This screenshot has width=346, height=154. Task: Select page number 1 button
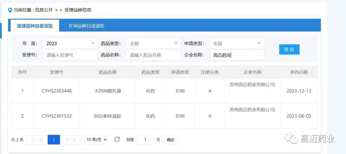(54, 140)
